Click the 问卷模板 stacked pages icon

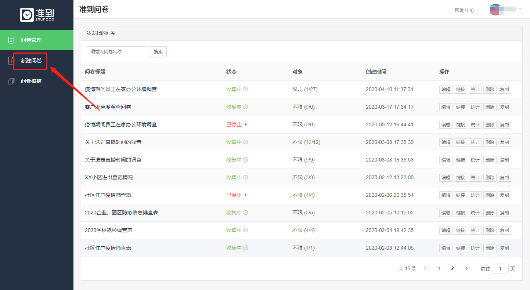click(x=11, y=81)
